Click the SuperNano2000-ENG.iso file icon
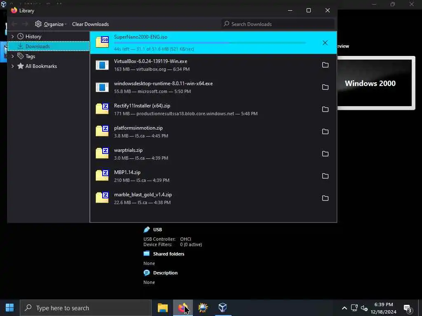Viewport: 422px width, 316px height. point(102,42)
